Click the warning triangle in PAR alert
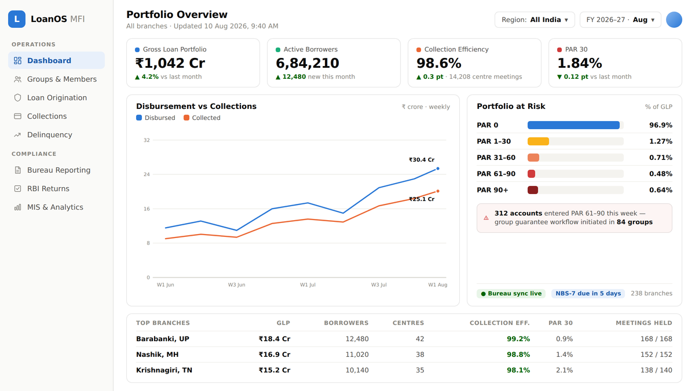The image size is (695, 391). pos(486,218)
